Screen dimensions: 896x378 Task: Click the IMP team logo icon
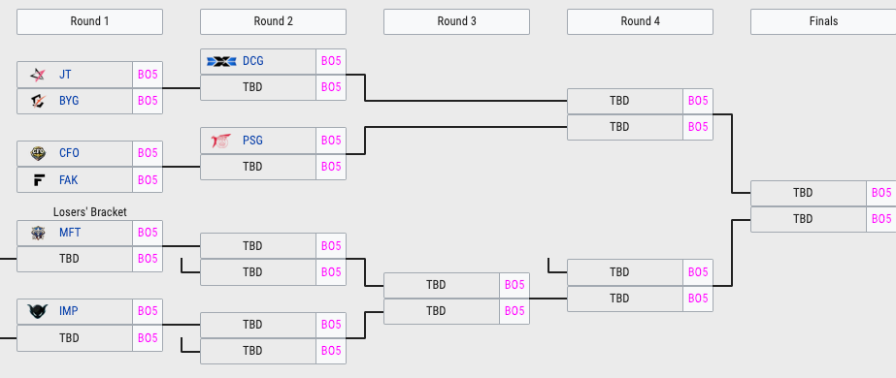(38, 311)
